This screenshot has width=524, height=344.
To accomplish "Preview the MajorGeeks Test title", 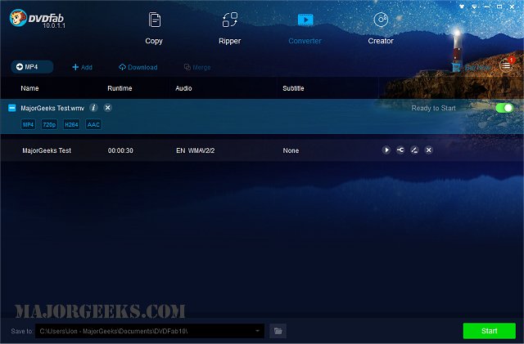I will click(386, 150).
